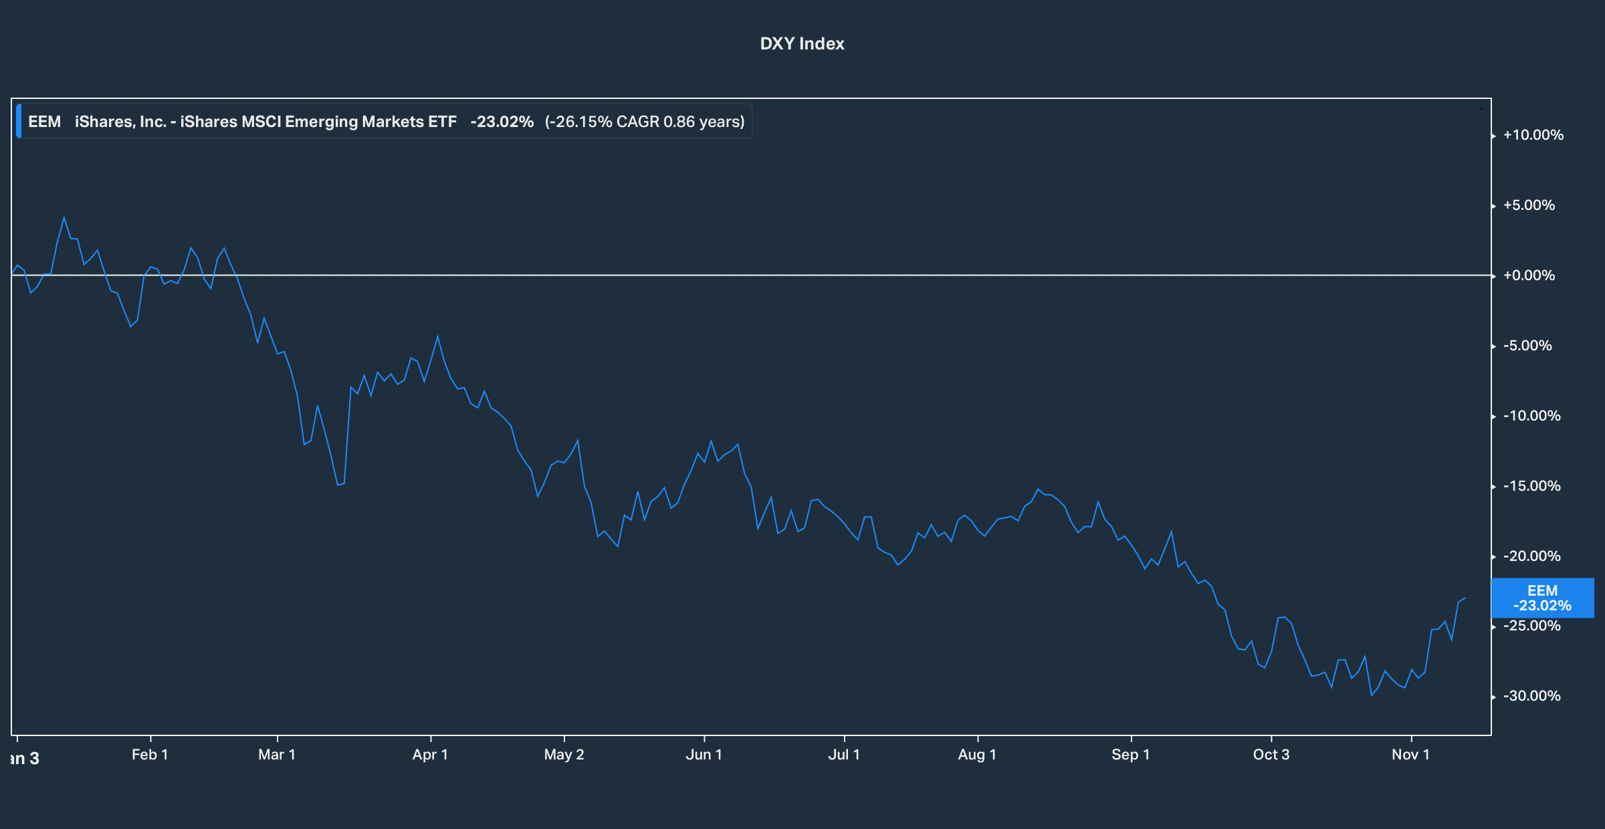The width and height of the screenshot is (1605, 829).
Task: Click the May 2 date label
Action: tap(564, 755)
